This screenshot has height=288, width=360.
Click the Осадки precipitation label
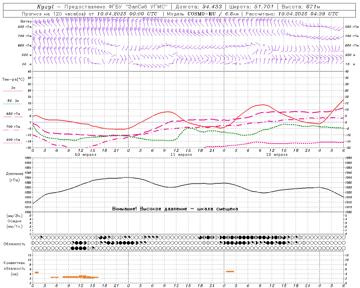click(15, 221)
